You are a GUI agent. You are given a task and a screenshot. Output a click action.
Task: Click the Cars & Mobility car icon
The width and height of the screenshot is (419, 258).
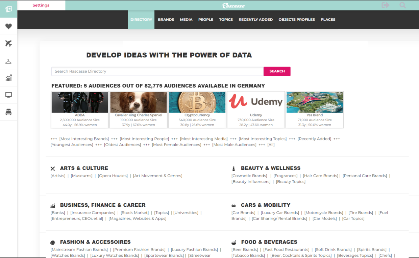(x=233, y=205)
